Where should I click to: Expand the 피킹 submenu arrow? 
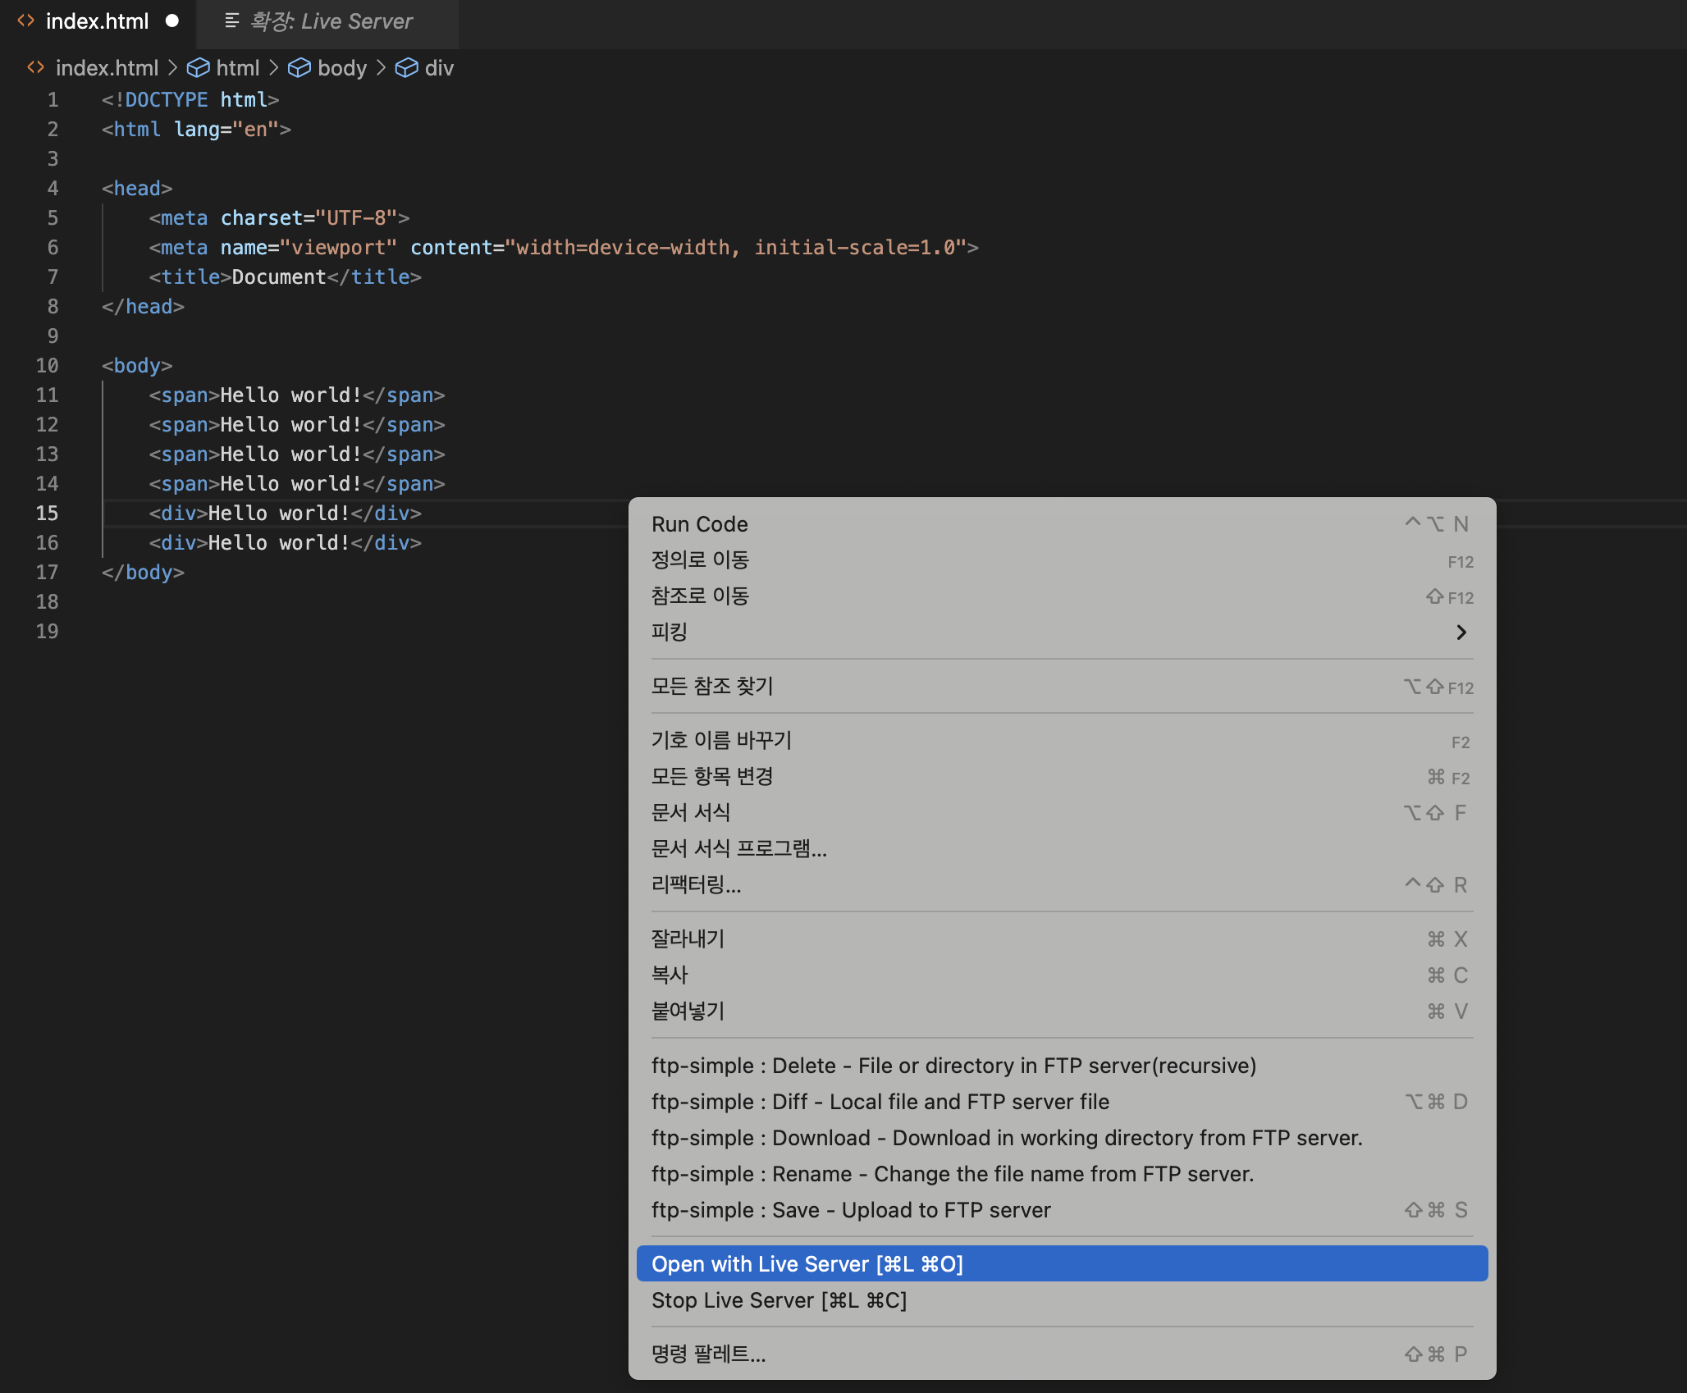pyautogui.click(x=1461, y=633)
